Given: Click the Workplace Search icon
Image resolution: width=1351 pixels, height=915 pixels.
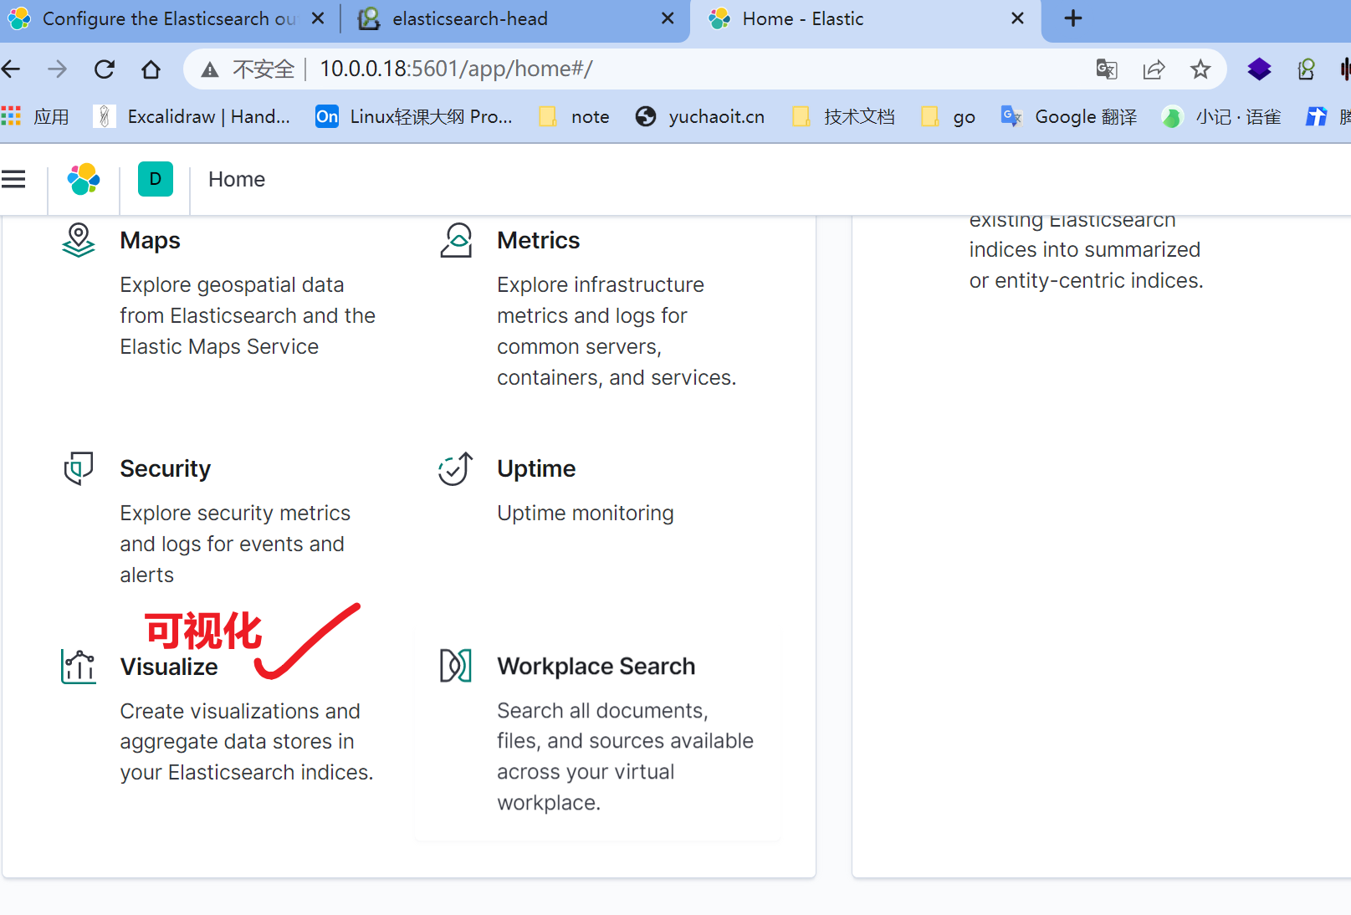Looking at the screenshot, I should pos(456,666).
